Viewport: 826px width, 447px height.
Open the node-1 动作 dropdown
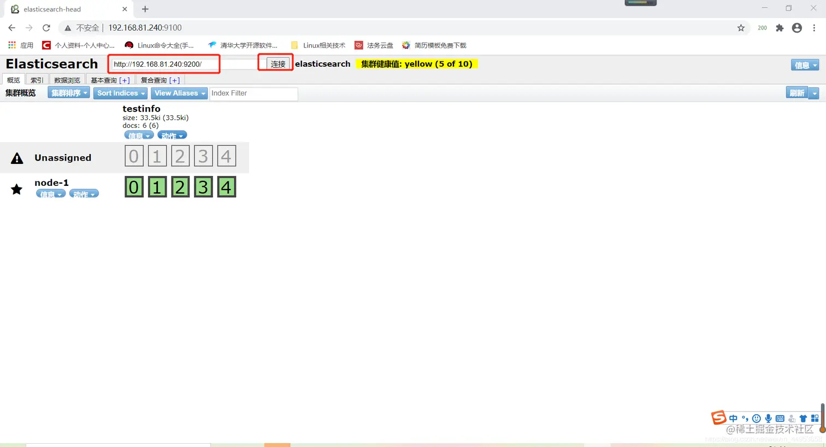pos(84,193)
